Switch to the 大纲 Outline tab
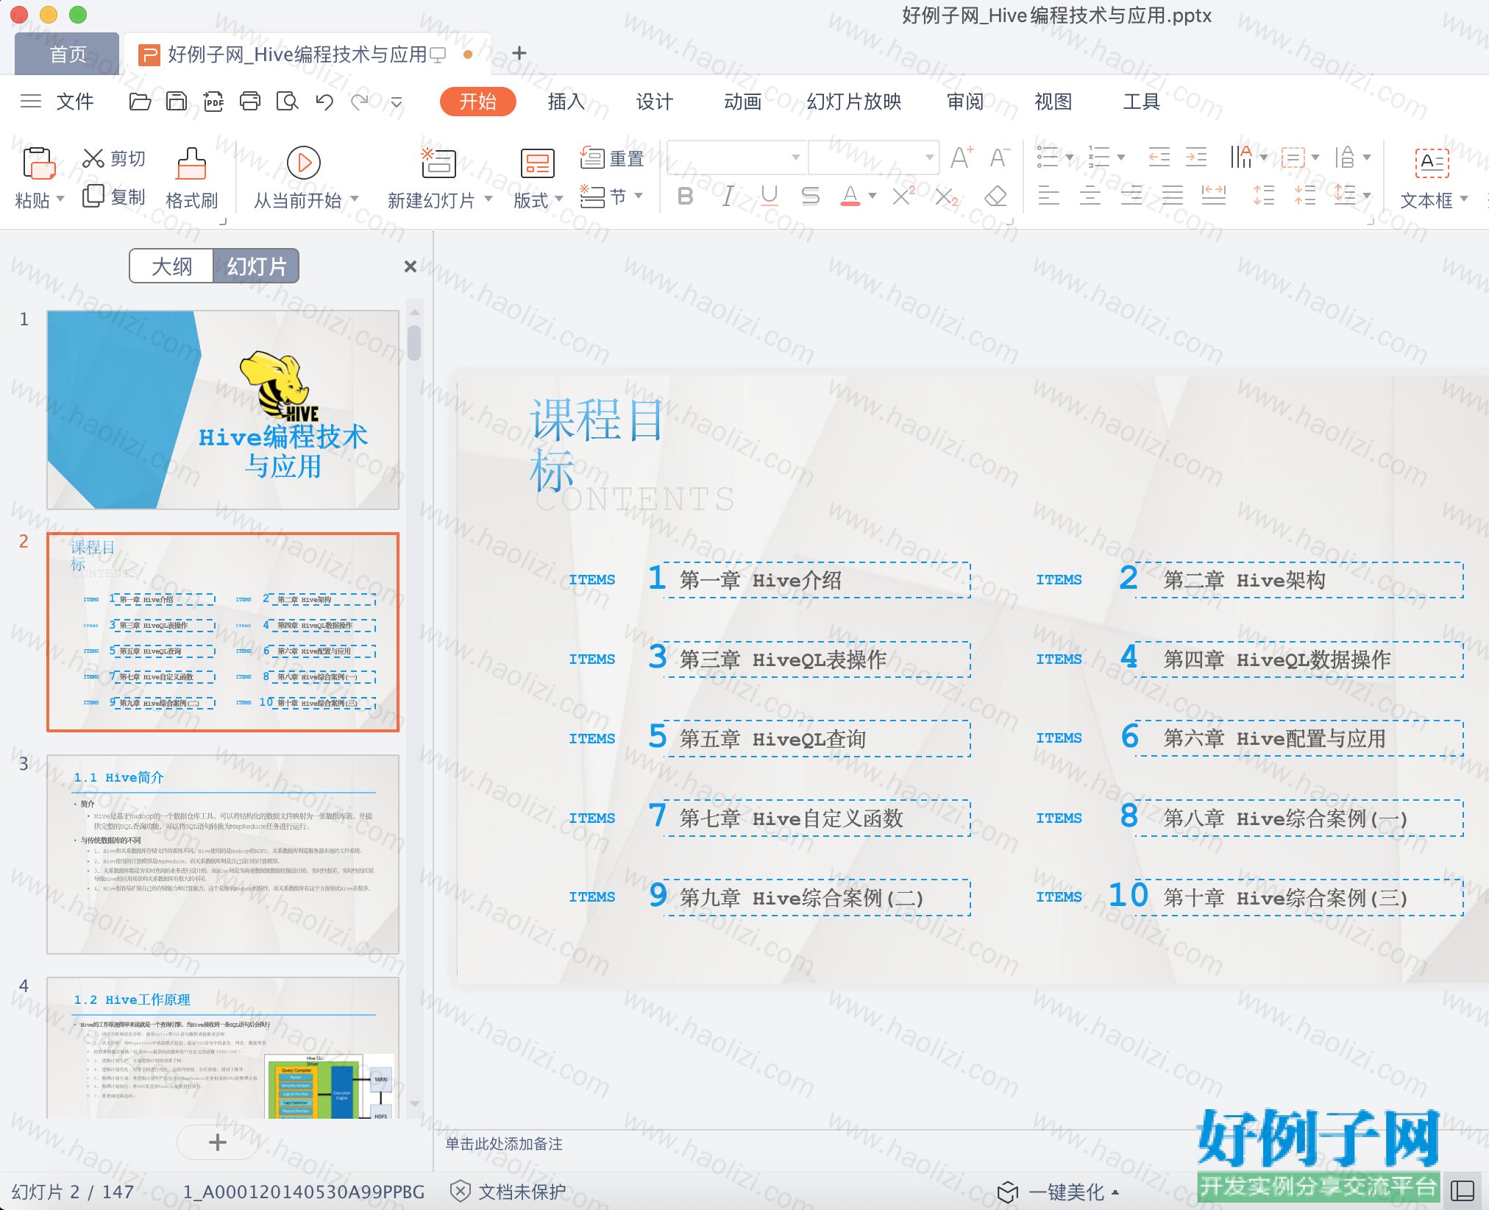The image size is (1489, 1210). click(x=171, y=266)
